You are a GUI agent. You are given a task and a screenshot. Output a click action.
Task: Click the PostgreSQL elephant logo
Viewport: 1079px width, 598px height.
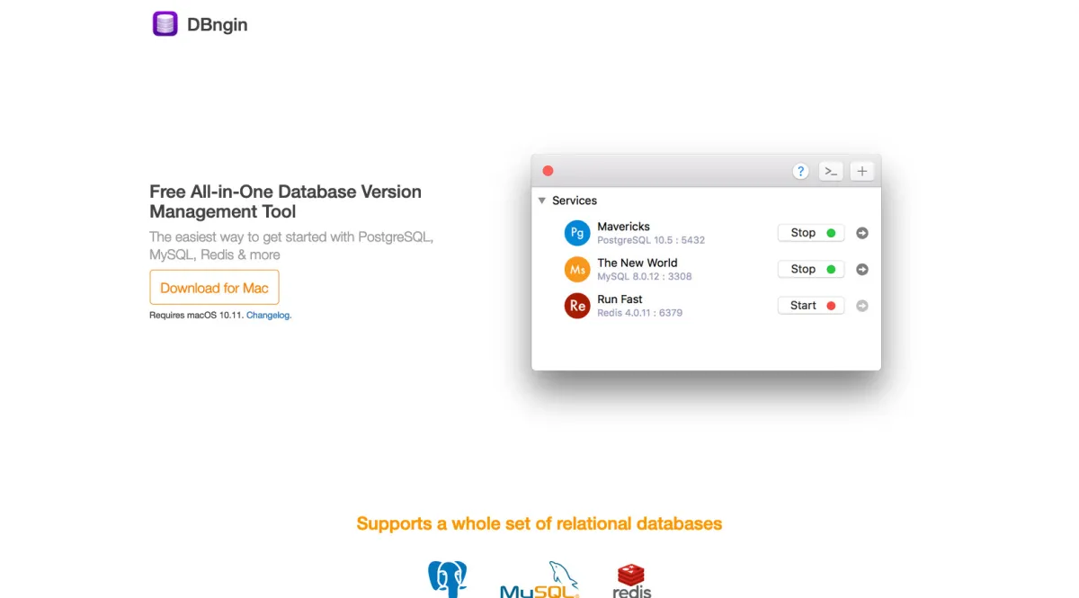point(447,579)
